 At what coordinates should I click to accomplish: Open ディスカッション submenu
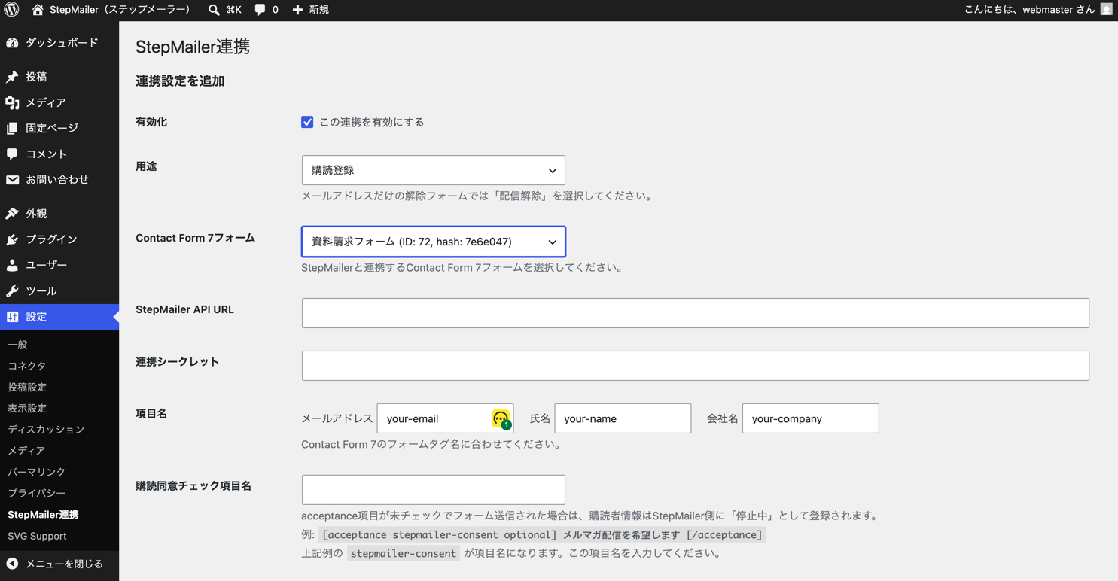[46, 430]
